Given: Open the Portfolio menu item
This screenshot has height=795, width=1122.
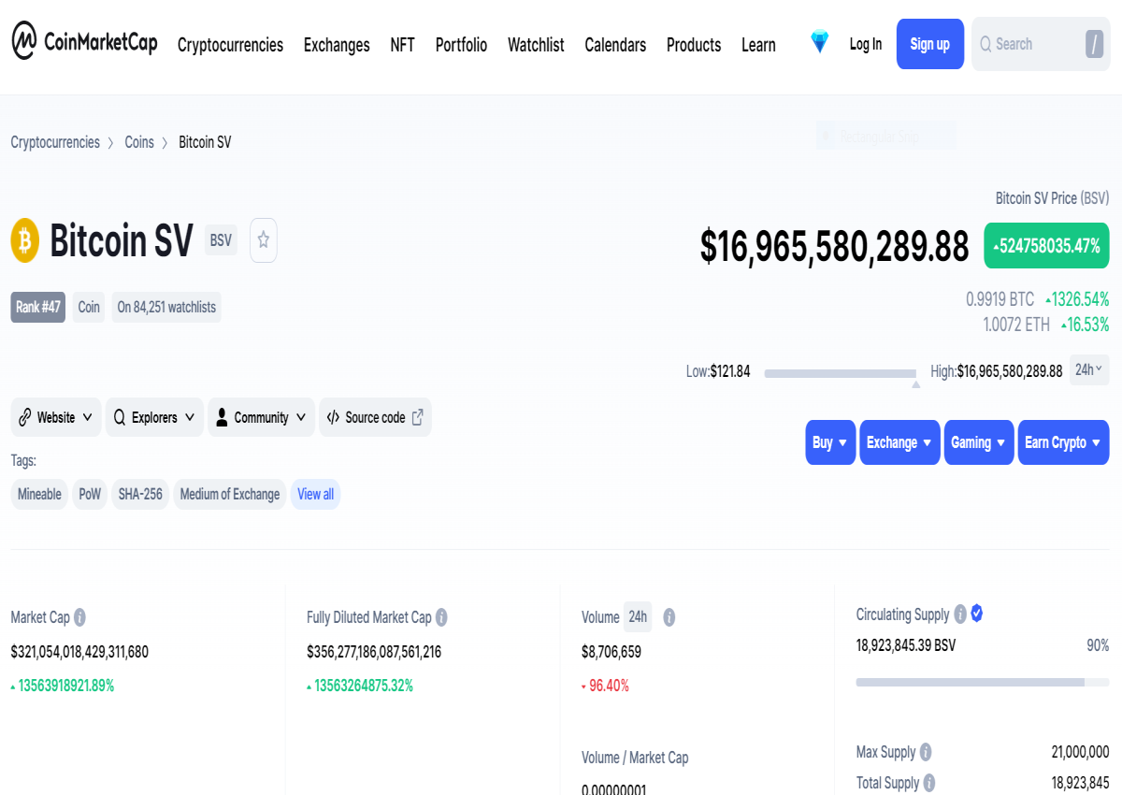Looking at the screenshot, I should [461, 45].
